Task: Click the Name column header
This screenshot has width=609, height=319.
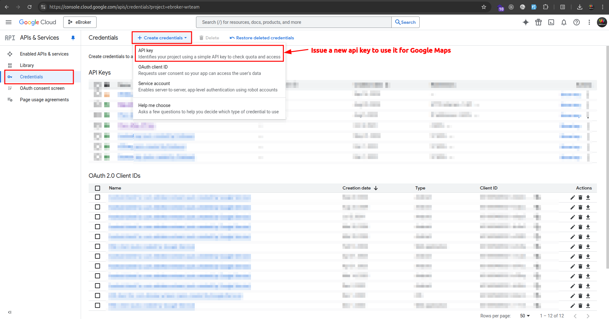Action: [115, 188]
